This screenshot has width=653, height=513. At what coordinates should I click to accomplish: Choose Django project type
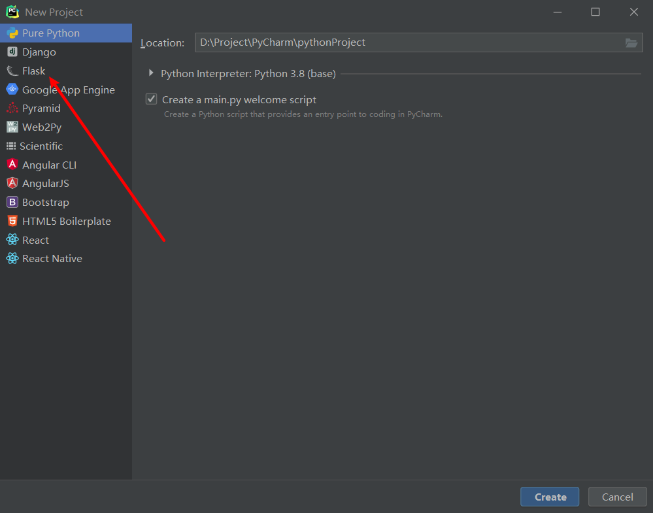tap(66, 52)
